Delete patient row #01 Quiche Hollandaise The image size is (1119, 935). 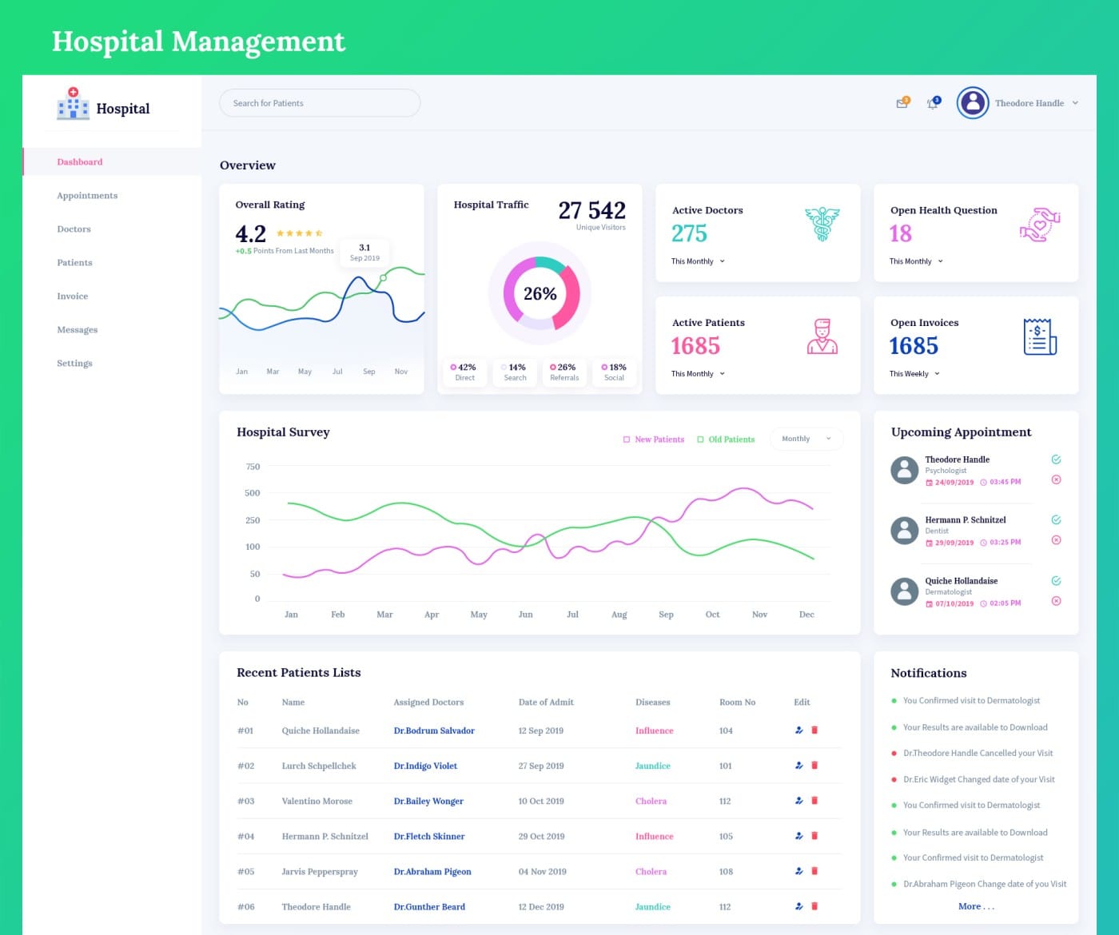tap(814, 730)
